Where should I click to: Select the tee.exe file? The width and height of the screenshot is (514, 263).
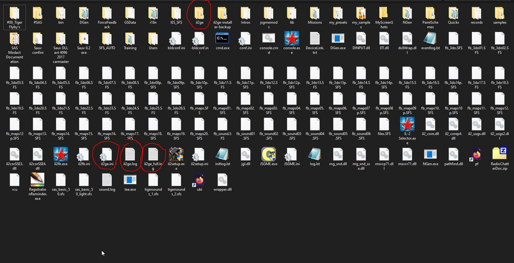[130, 183]
